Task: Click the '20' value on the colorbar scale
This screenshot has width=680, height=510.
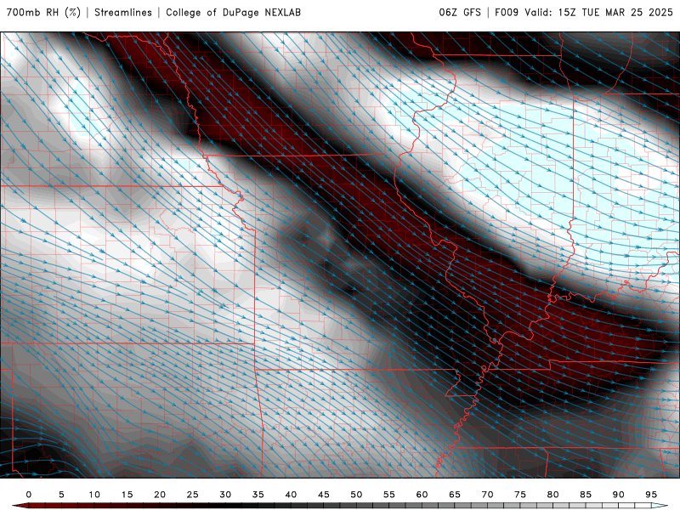Action: tap(160, 495)
